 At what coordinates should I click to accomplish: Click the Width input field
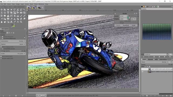[124, 16]
